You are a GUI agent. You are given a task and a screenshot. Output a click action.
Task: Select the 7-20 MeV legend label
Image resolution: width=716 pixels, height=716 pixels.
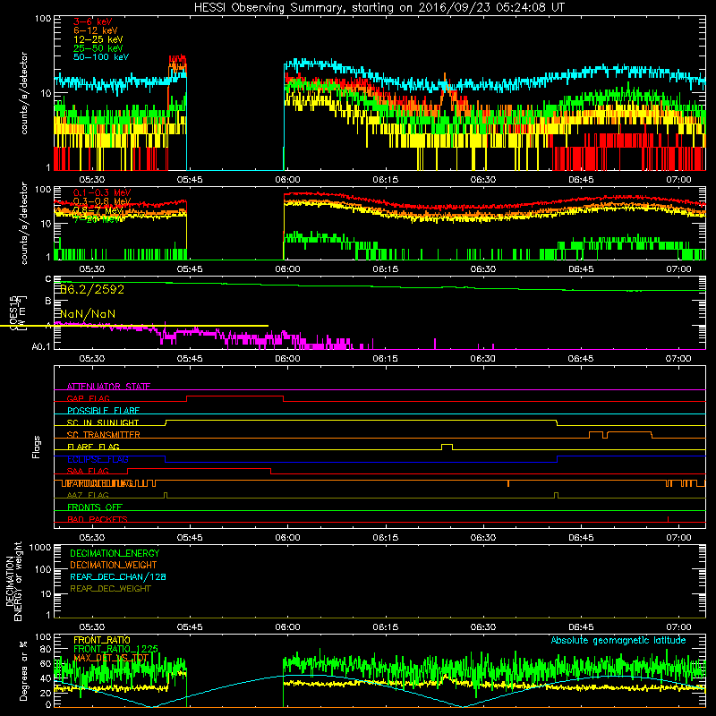97,219
